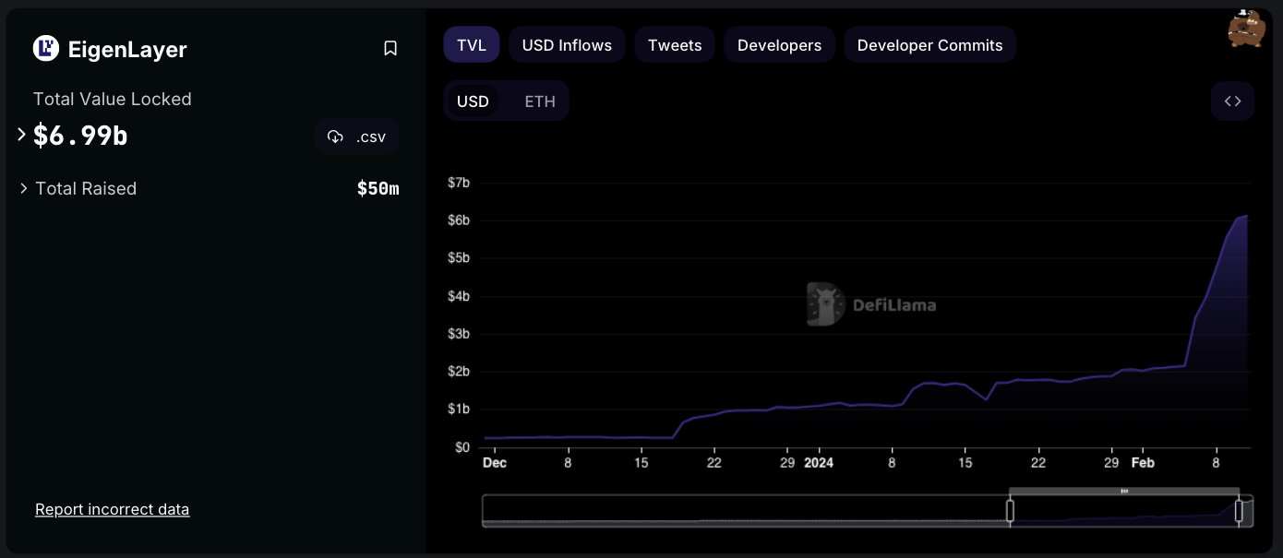Viewport: 1283px width, 558px height.
Task: Enable the USD Inflows chart metric
Action: pos(567,45)
